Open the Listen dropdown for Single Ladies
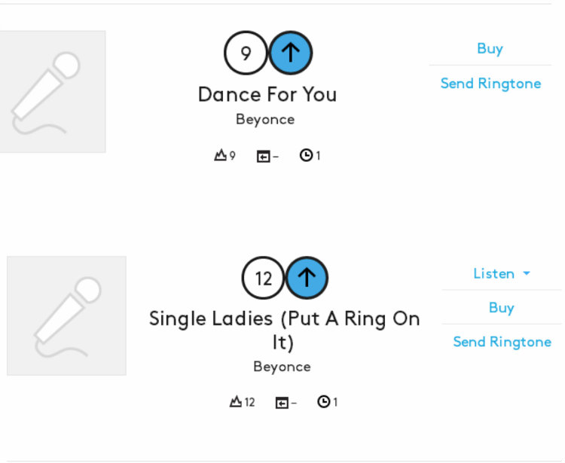This screenshot has width=565, height=463. tap(501, 273)
